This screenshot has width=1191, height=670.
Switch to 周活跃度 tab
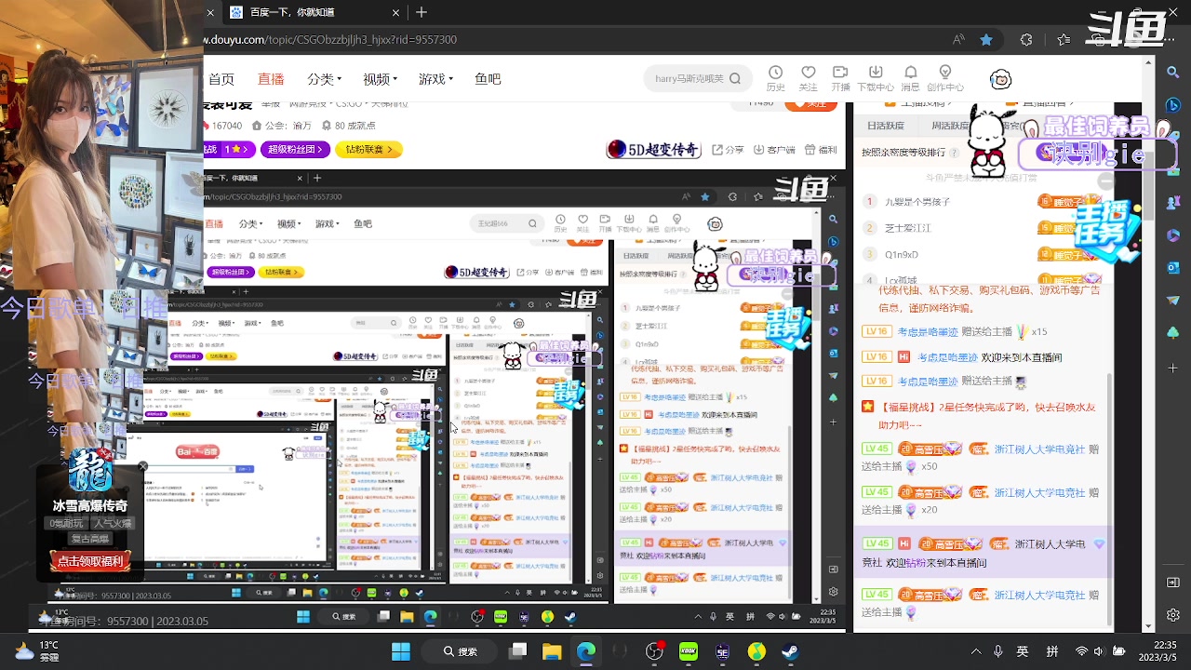[x=950, y=125]
